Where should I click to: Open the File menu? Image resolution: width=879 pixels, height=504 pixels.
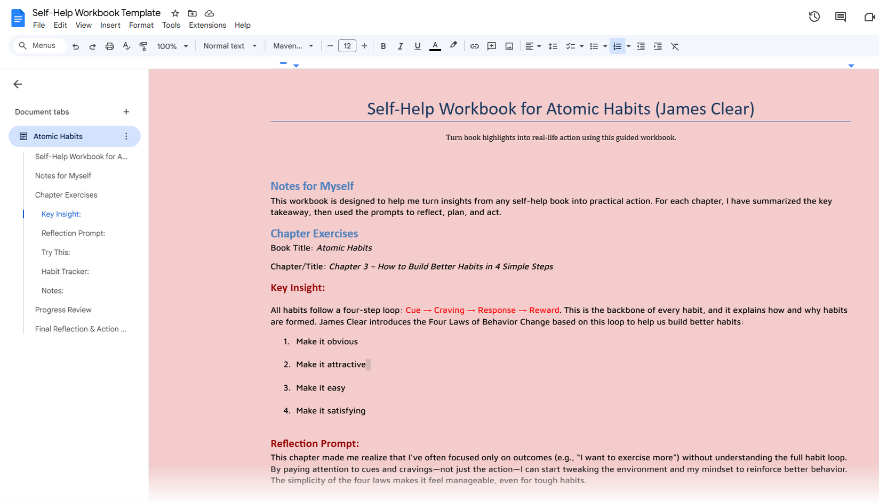(39, 25)
